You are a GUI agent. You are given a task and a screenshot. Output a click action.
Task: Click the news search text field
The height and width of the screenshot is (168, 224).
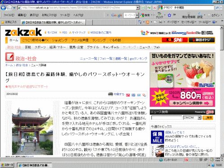167,118
